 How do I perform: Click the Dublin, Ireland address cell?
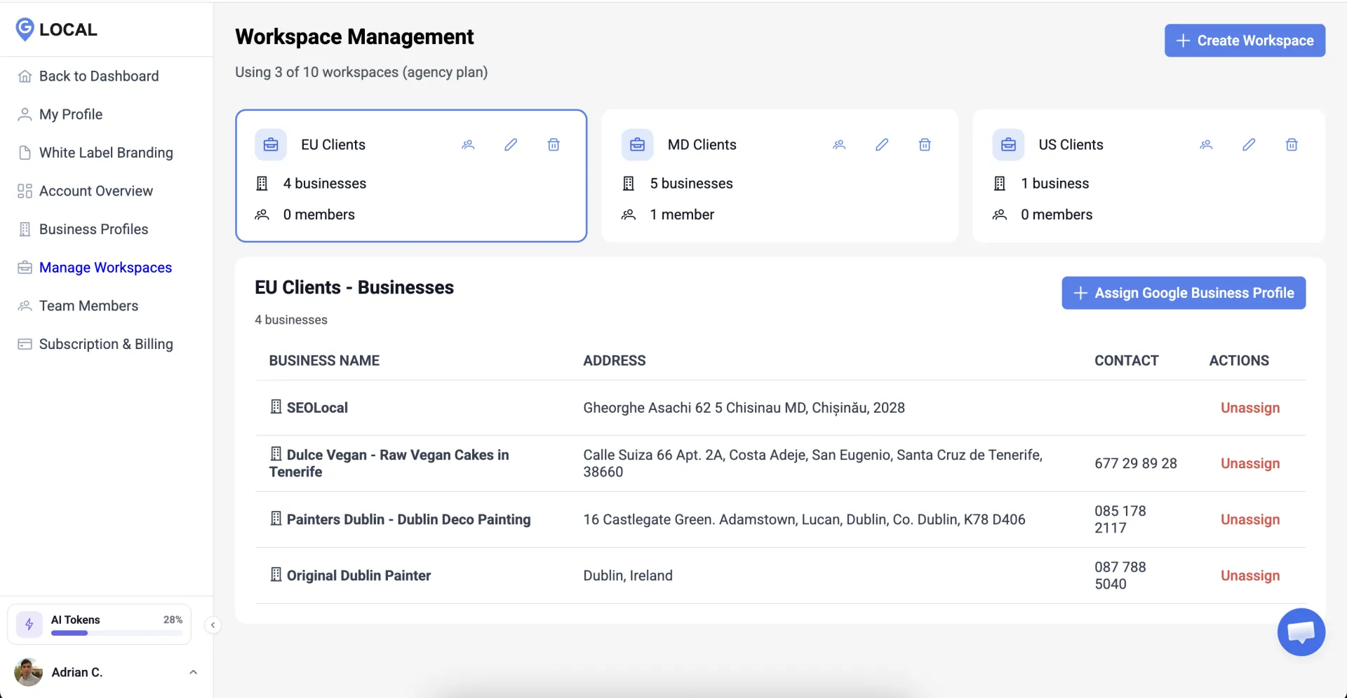[628, 575]
